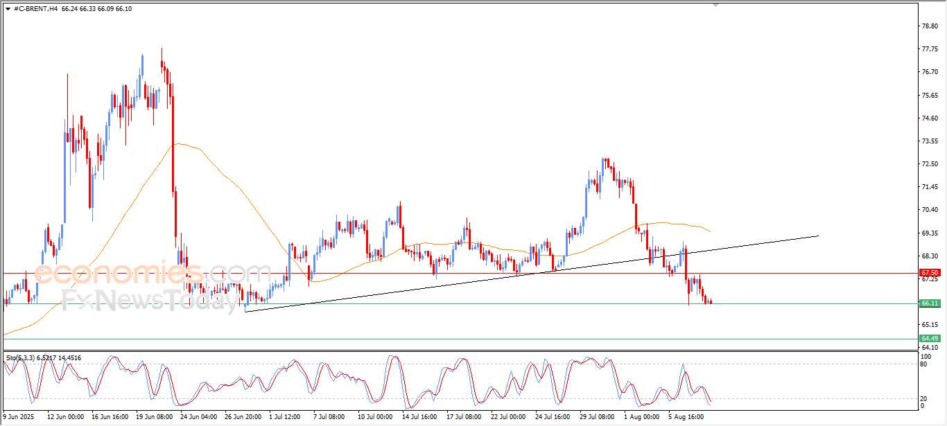This screenshot has height=426, width=947.
Task: Click the 70.40 price axis label
Action: coord(930,210)
